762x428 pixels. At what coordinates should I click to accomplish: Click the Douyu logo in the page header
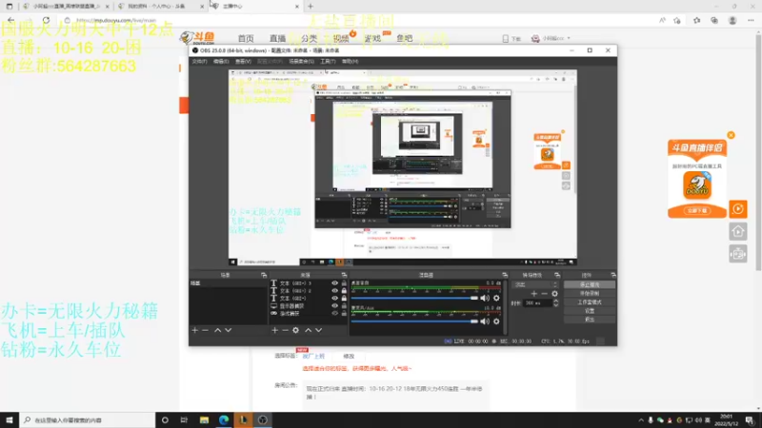click(197, 38)
